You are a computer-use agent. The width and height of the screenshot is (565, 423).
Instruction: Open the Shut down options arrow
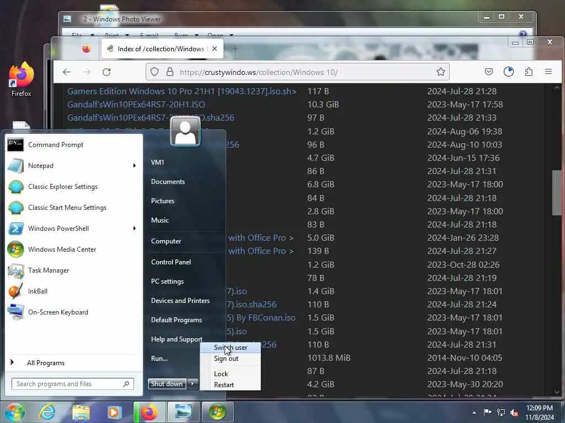pos(193,384)
